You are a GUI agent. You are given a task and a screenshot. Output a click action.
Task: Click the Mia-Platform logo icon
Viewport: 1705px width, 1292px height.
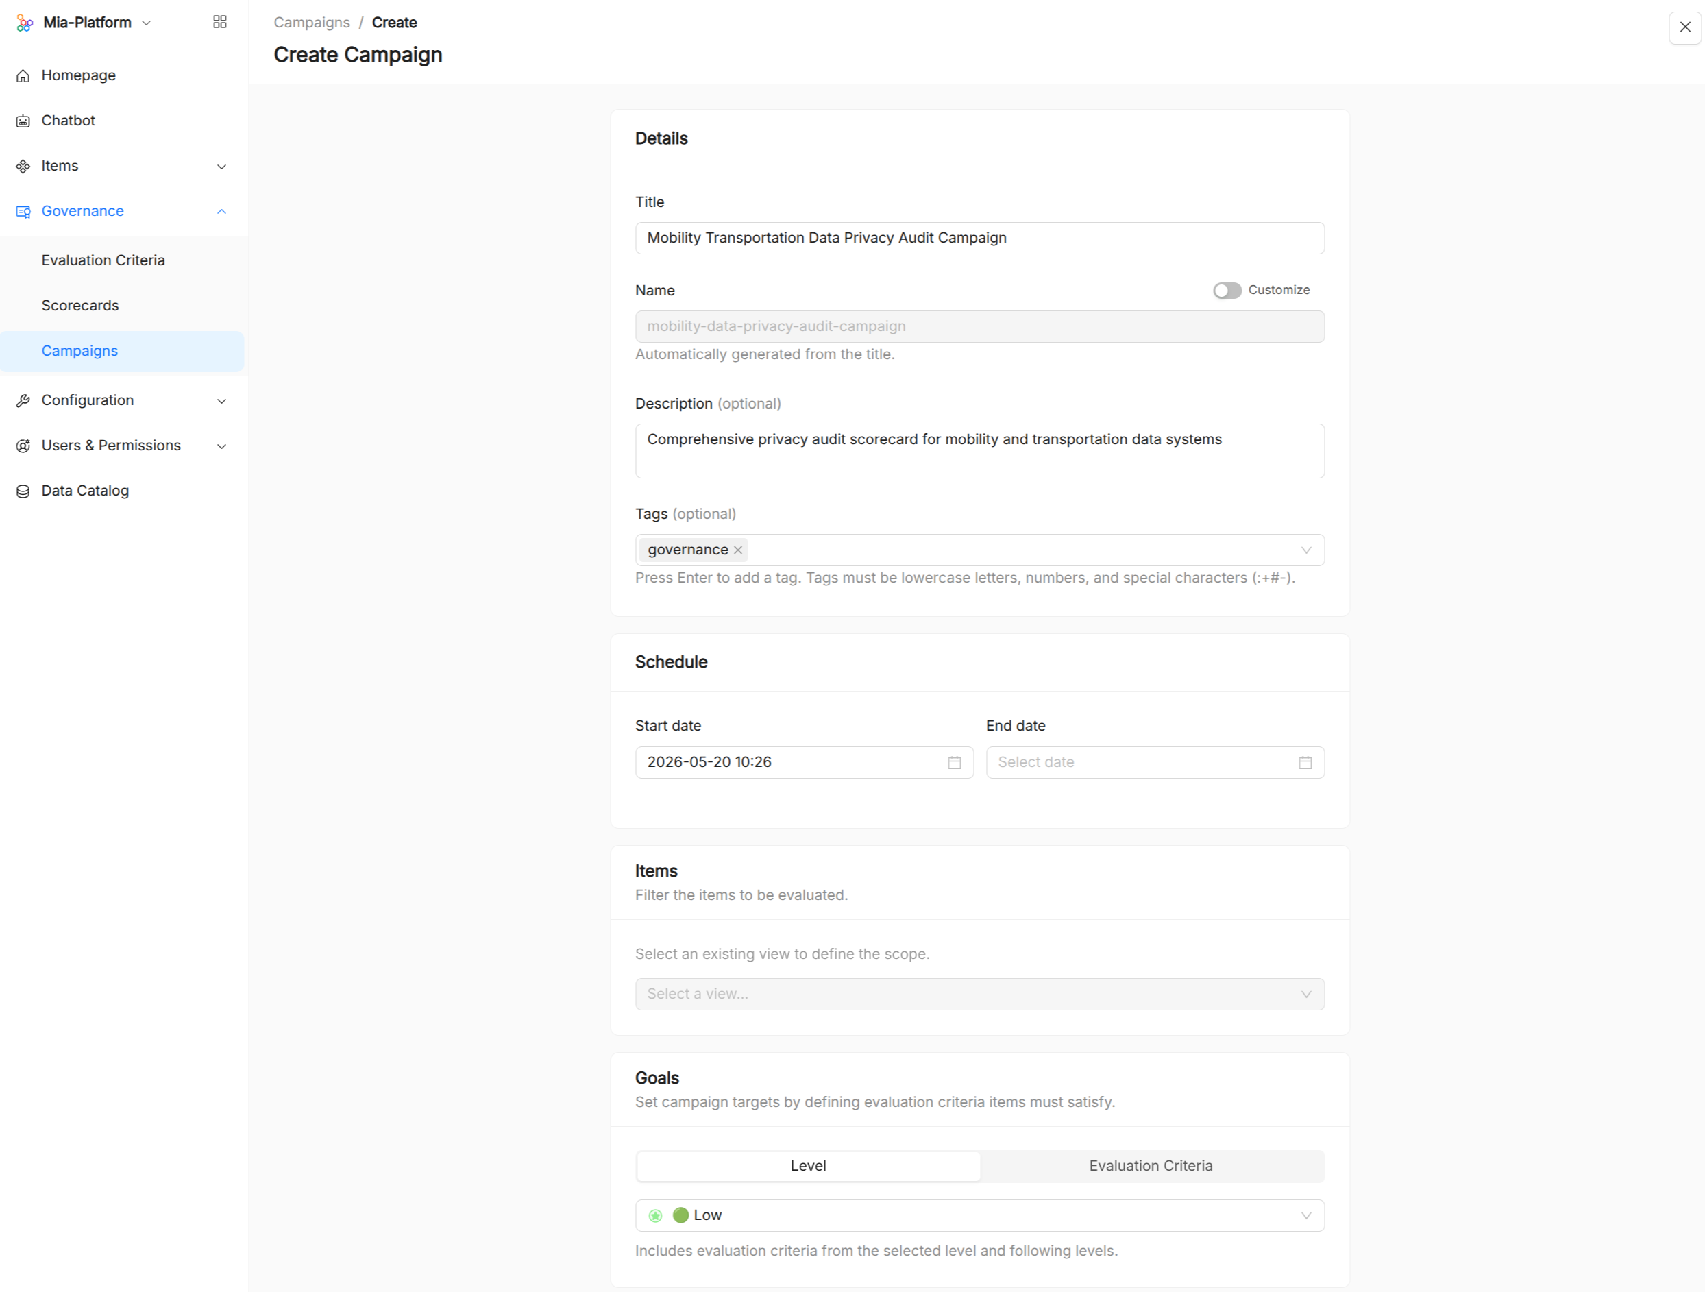click(x=25, y=23)
